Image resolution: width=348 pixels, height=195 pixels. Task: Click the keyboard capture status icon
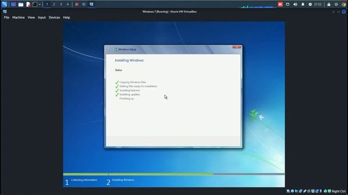pyautogui.click(x=330, y=191)
